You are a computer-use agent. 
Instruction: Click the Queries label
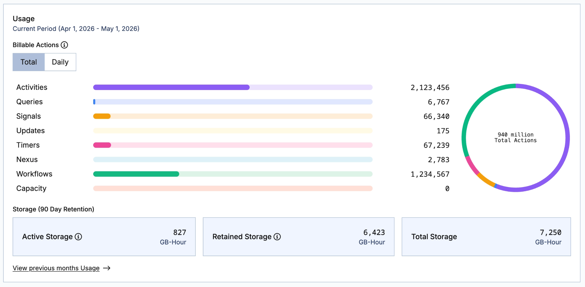tap(29, 102)
